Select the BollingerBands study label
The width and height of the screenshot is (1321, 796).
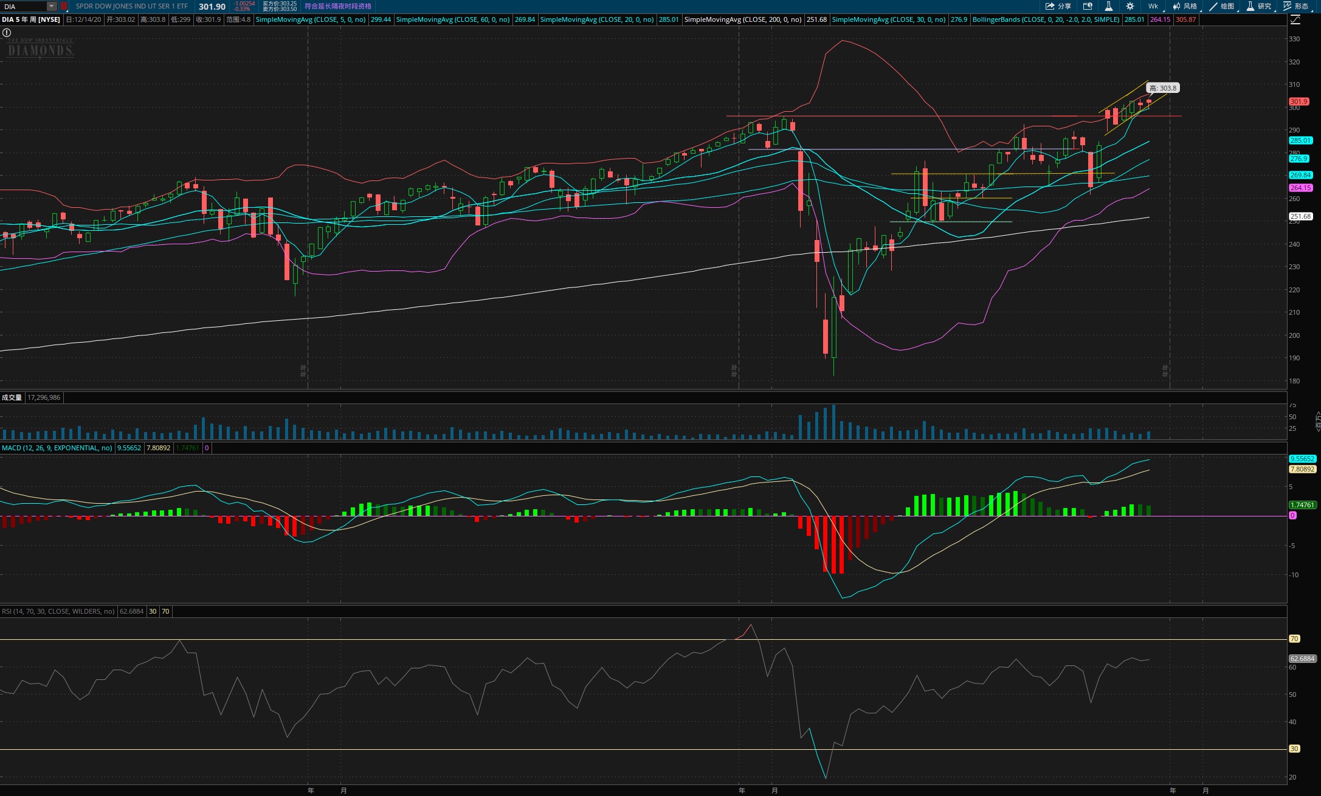[1046, 19]
